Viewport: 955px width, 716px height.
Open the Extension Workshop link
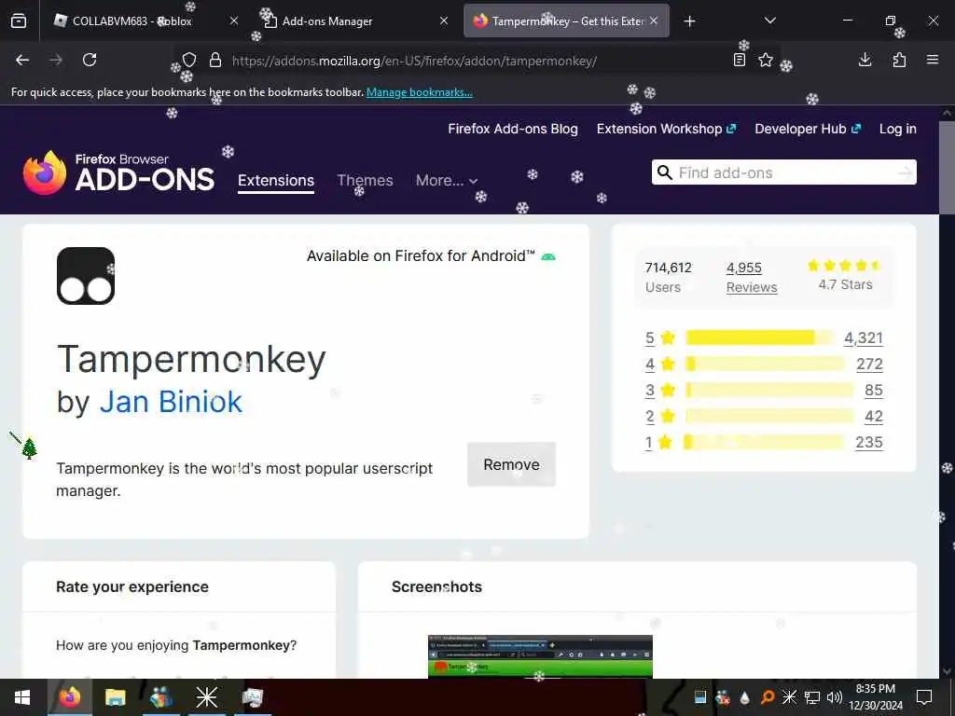666,129
